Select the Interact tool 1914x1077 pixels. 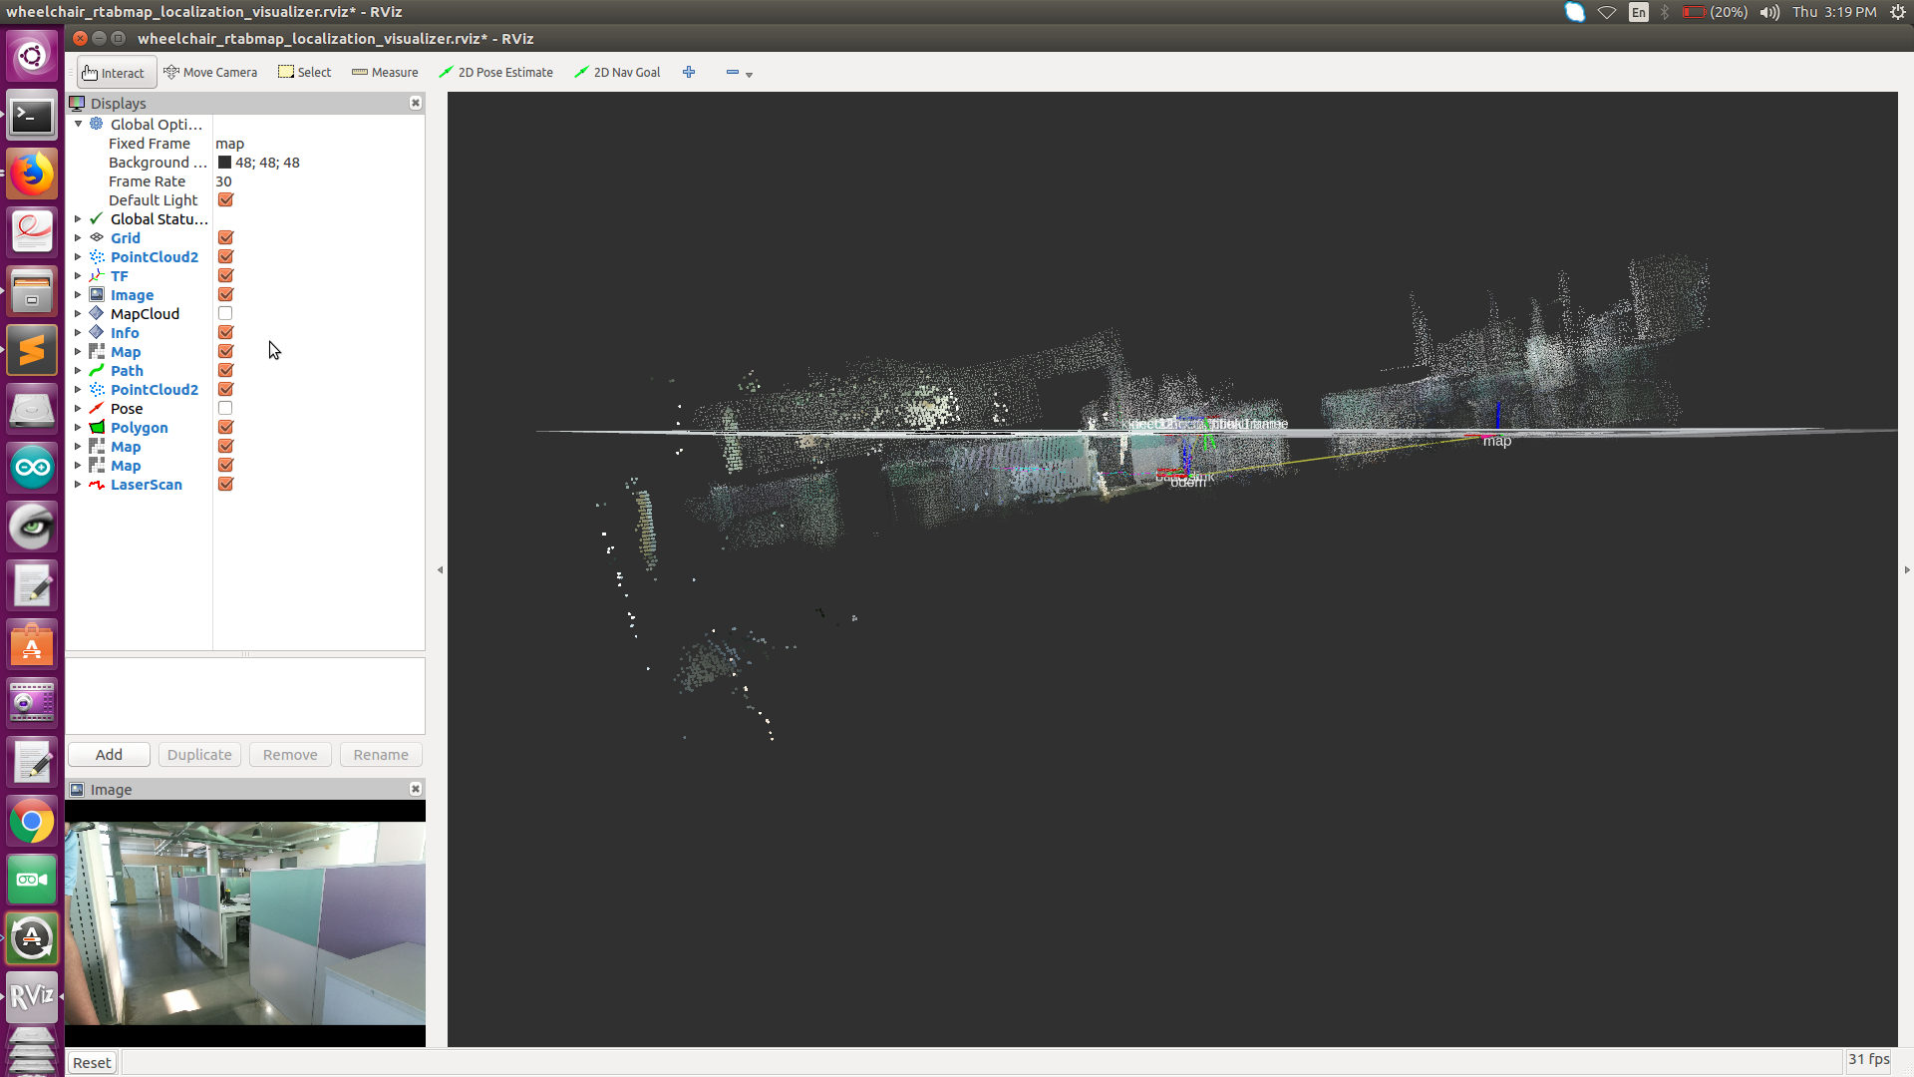pos(115,73)
